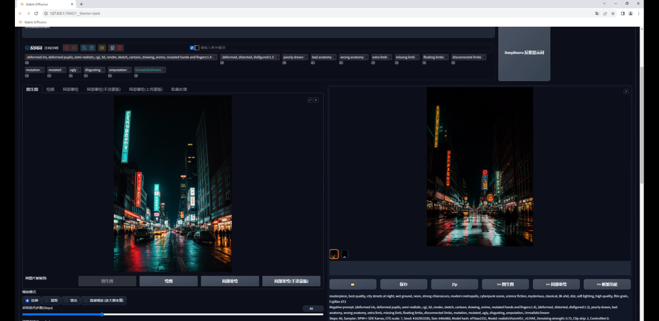This screenshot has width=659, height=321.
Task: Click the second red circle icon beside 反向词
Action: coord(74,48)
